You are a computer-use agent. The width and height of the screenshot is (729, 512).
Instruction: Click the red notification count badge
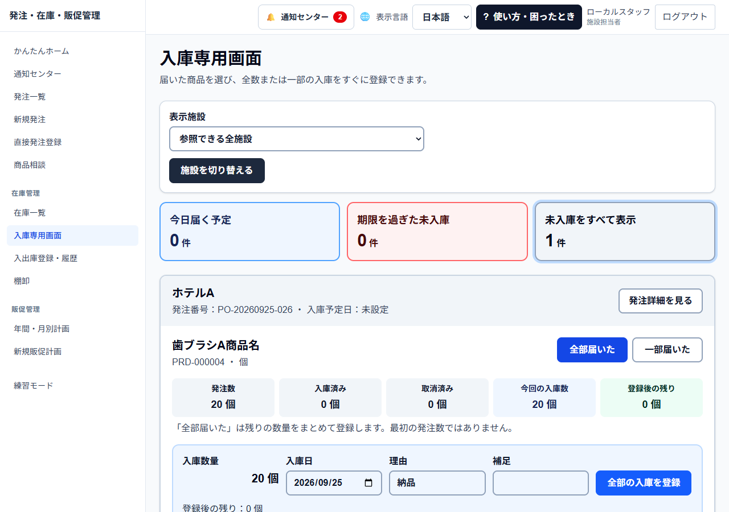[340, 17]
